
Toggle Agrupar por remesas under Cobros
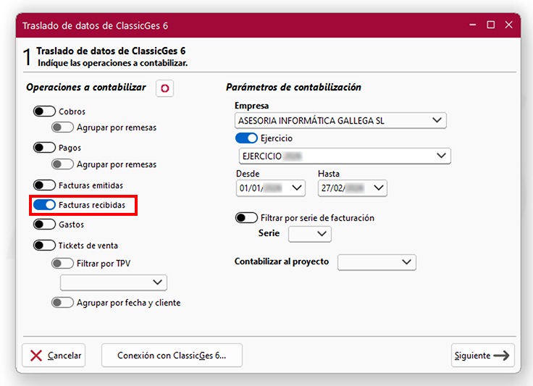pos(62,127)
